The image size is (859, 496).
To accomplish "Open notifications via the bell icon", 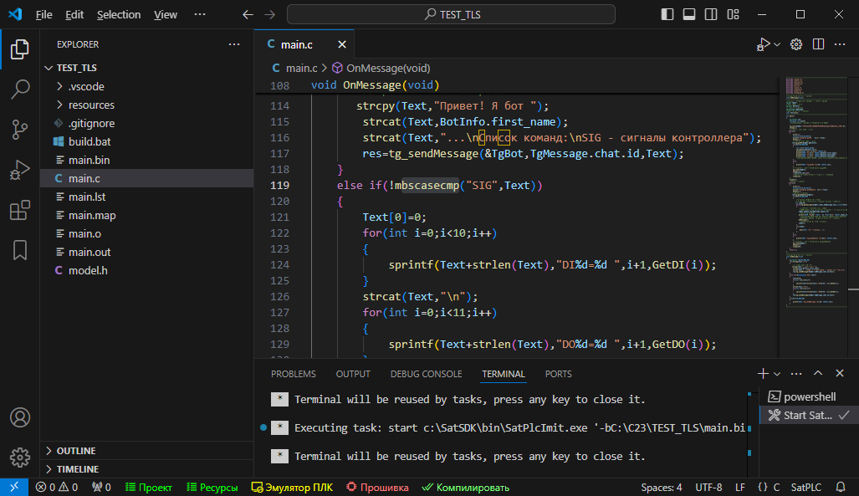I will pyautogui.click(x=841, y=487).
